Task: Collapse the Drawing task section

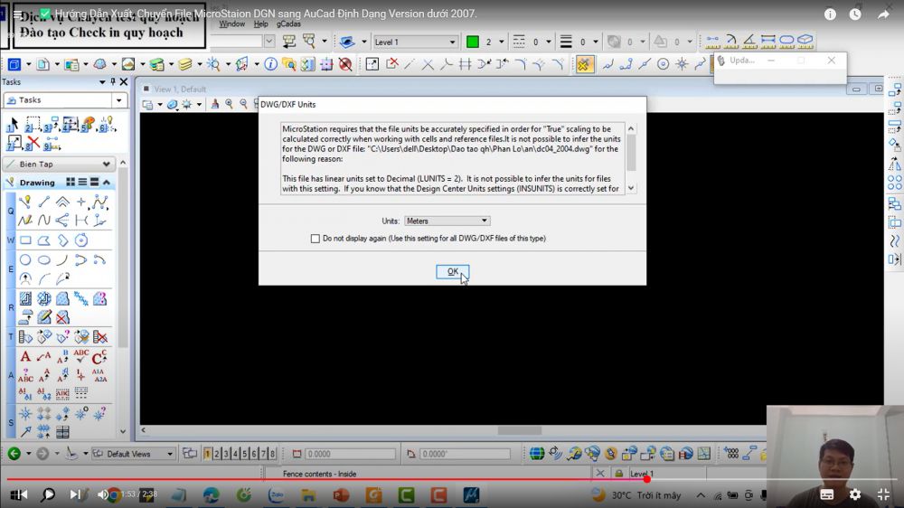Action: (107, 183)
